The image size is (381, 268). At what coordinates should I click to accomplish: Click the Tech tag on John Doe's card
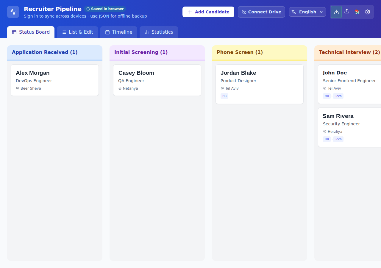338,96
